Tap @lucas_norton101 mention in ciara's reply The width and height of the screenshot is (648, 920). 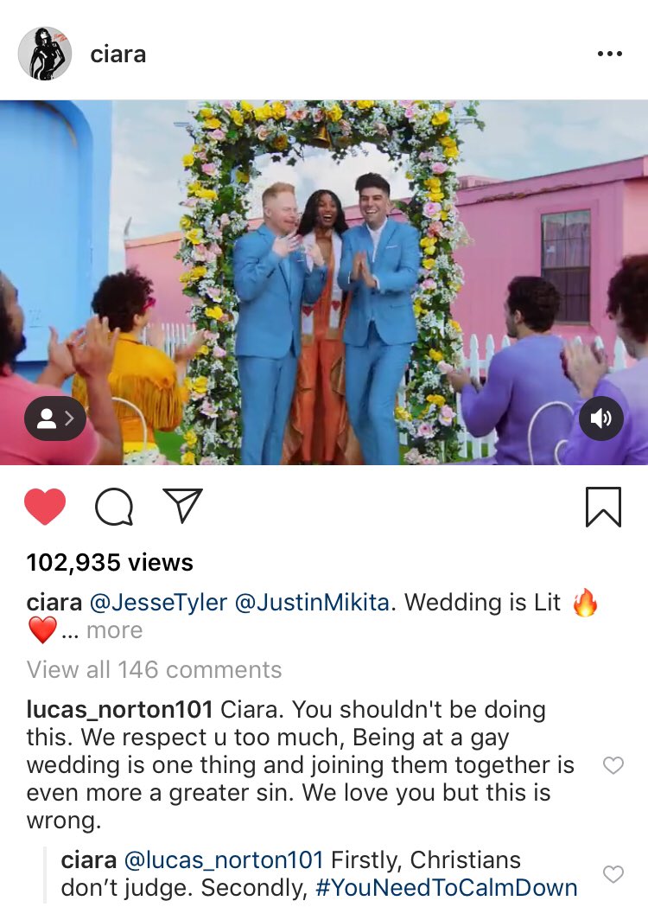(x=224, y=860)
